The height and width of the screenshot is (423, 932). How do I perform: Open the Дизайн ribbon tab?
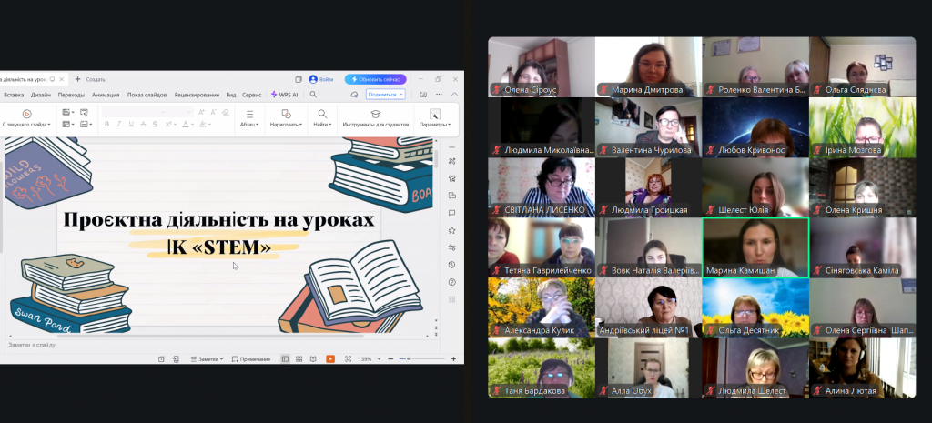[x=41, y=95]
